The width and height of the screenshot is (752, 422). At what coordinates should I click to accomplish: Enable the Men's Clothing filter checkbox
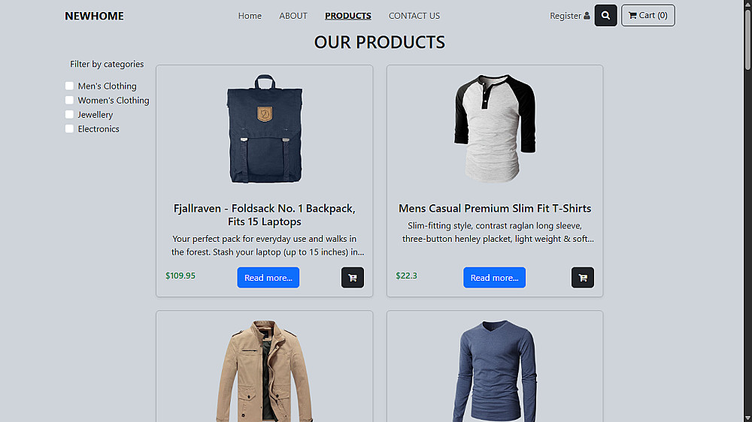70,86
